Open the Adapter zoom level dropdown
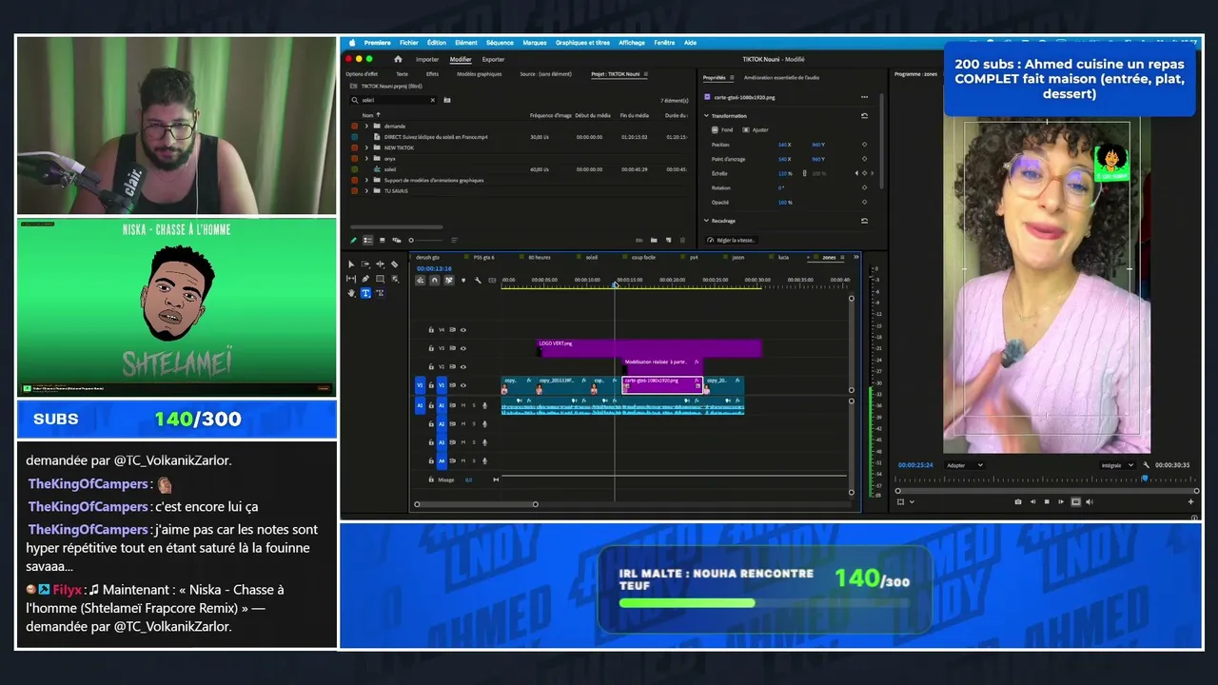 (x=965, y=465)
